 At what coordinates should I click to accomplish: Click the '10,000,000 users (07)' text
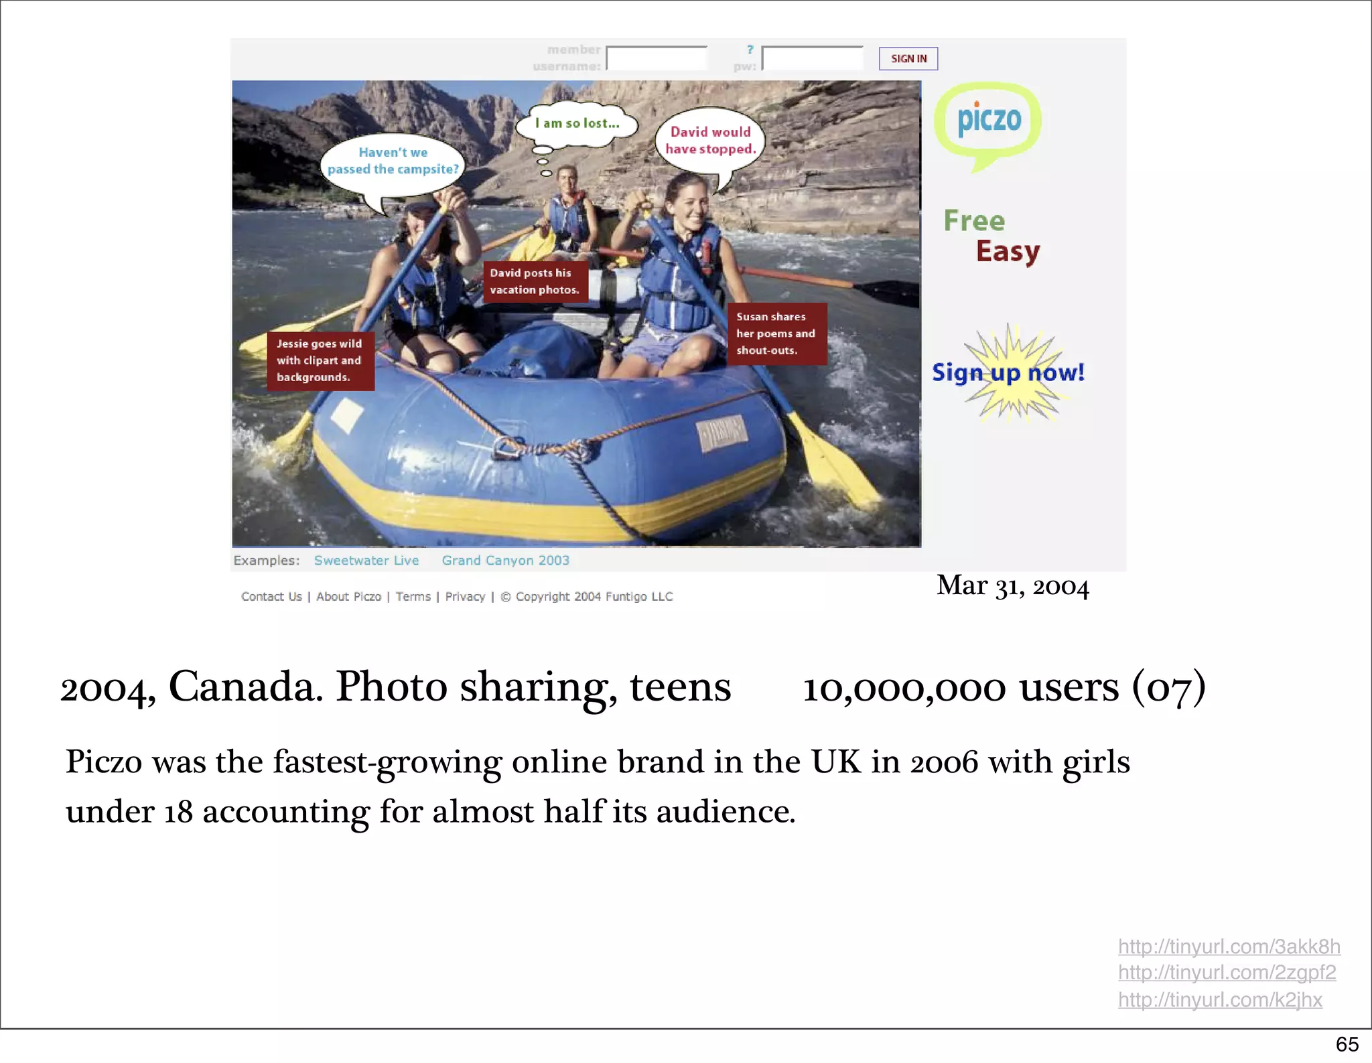pos(1004,687)
